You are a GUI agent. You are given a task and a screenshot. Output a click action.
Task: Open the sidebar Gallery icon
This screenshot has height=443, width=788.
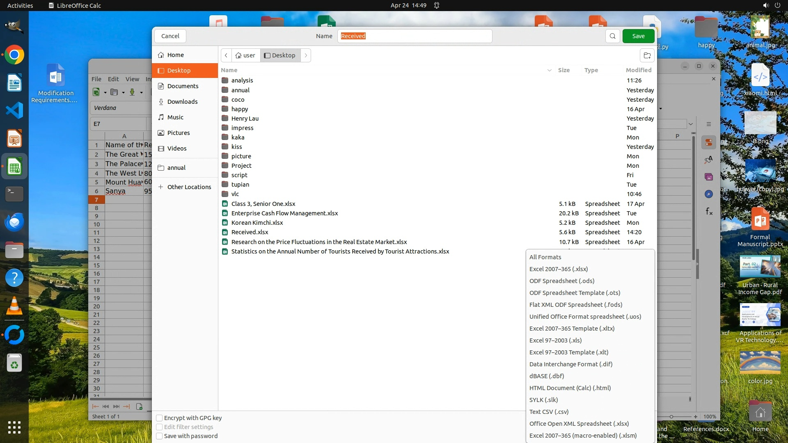point(709,177)
